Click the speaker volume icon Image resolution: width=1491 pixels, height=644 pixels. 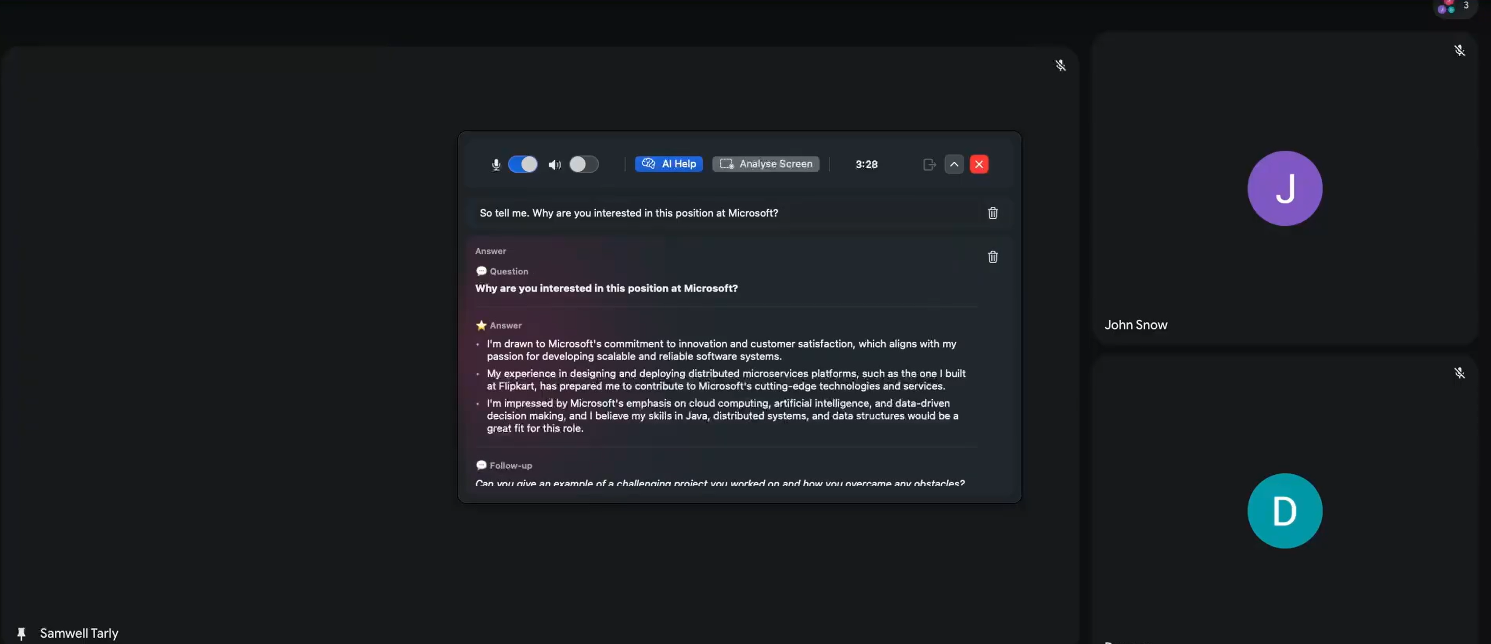[x=555, y=164]
